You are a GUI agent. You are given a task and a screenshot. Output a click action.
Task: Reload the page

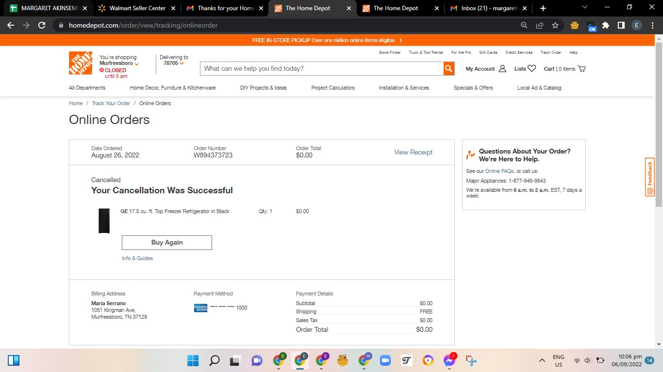click(x=42, y=25)
